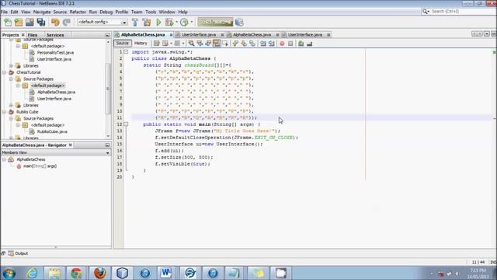497x280 pixels.
Task: Select RubiksCube.java in the Projects tree
Action: tap(52, 131)
